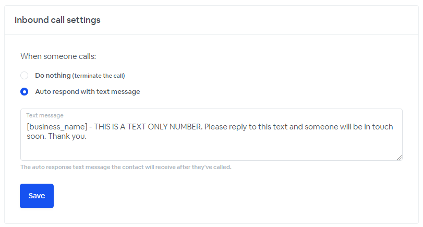Viewport: 423px width, 227px height.
Task: Select the "Do nothing" radio button
Action: 24,76
